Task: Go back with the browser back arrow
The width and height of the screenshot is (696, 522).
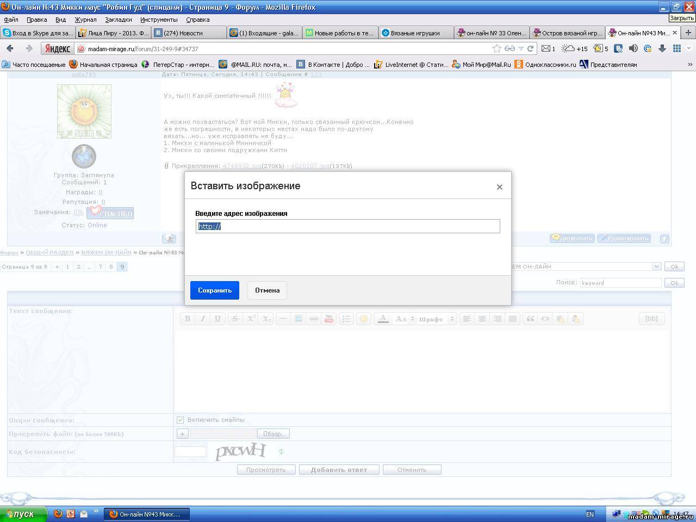Action: click(x=10, y=48)
